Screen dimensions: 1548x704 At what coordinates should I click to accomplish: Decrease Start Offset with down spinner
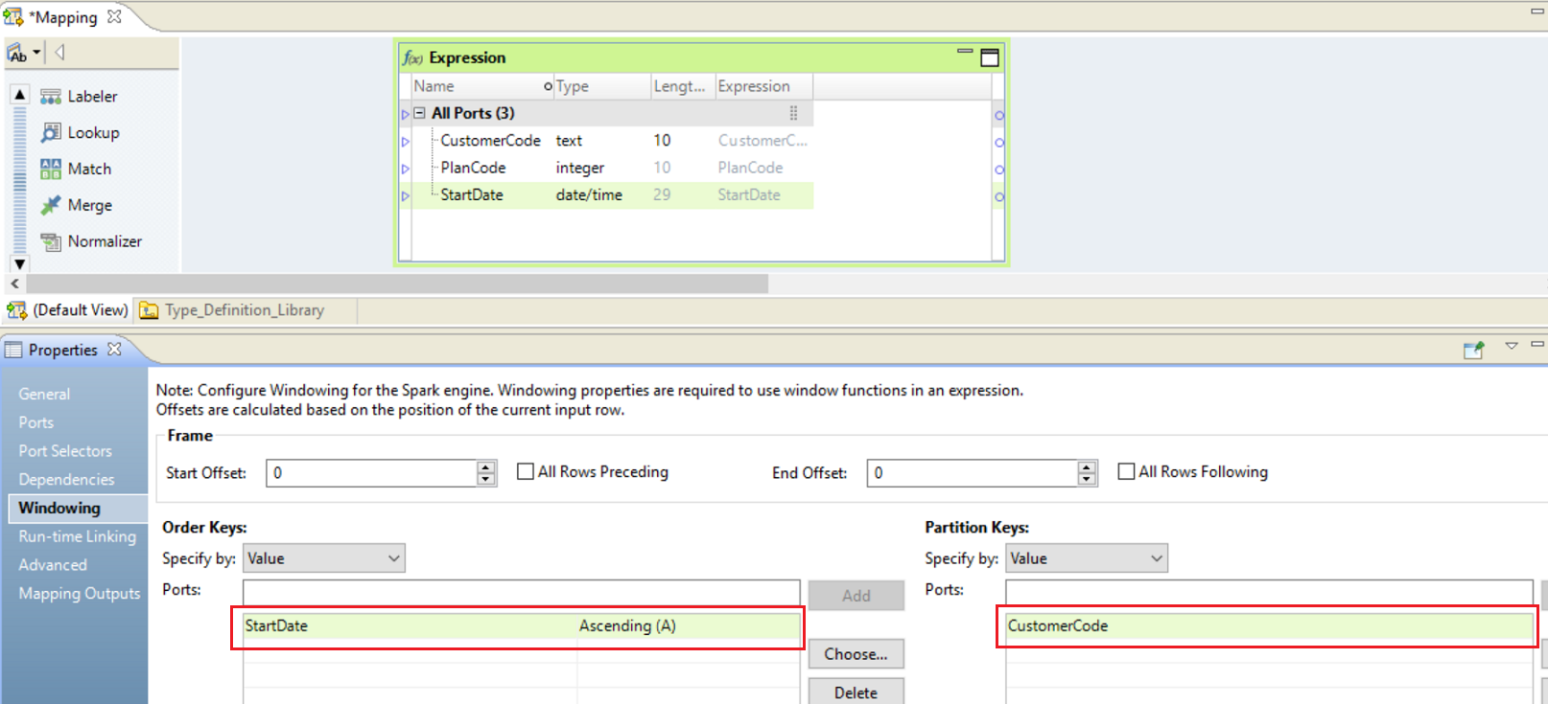[x=486, y=479]
